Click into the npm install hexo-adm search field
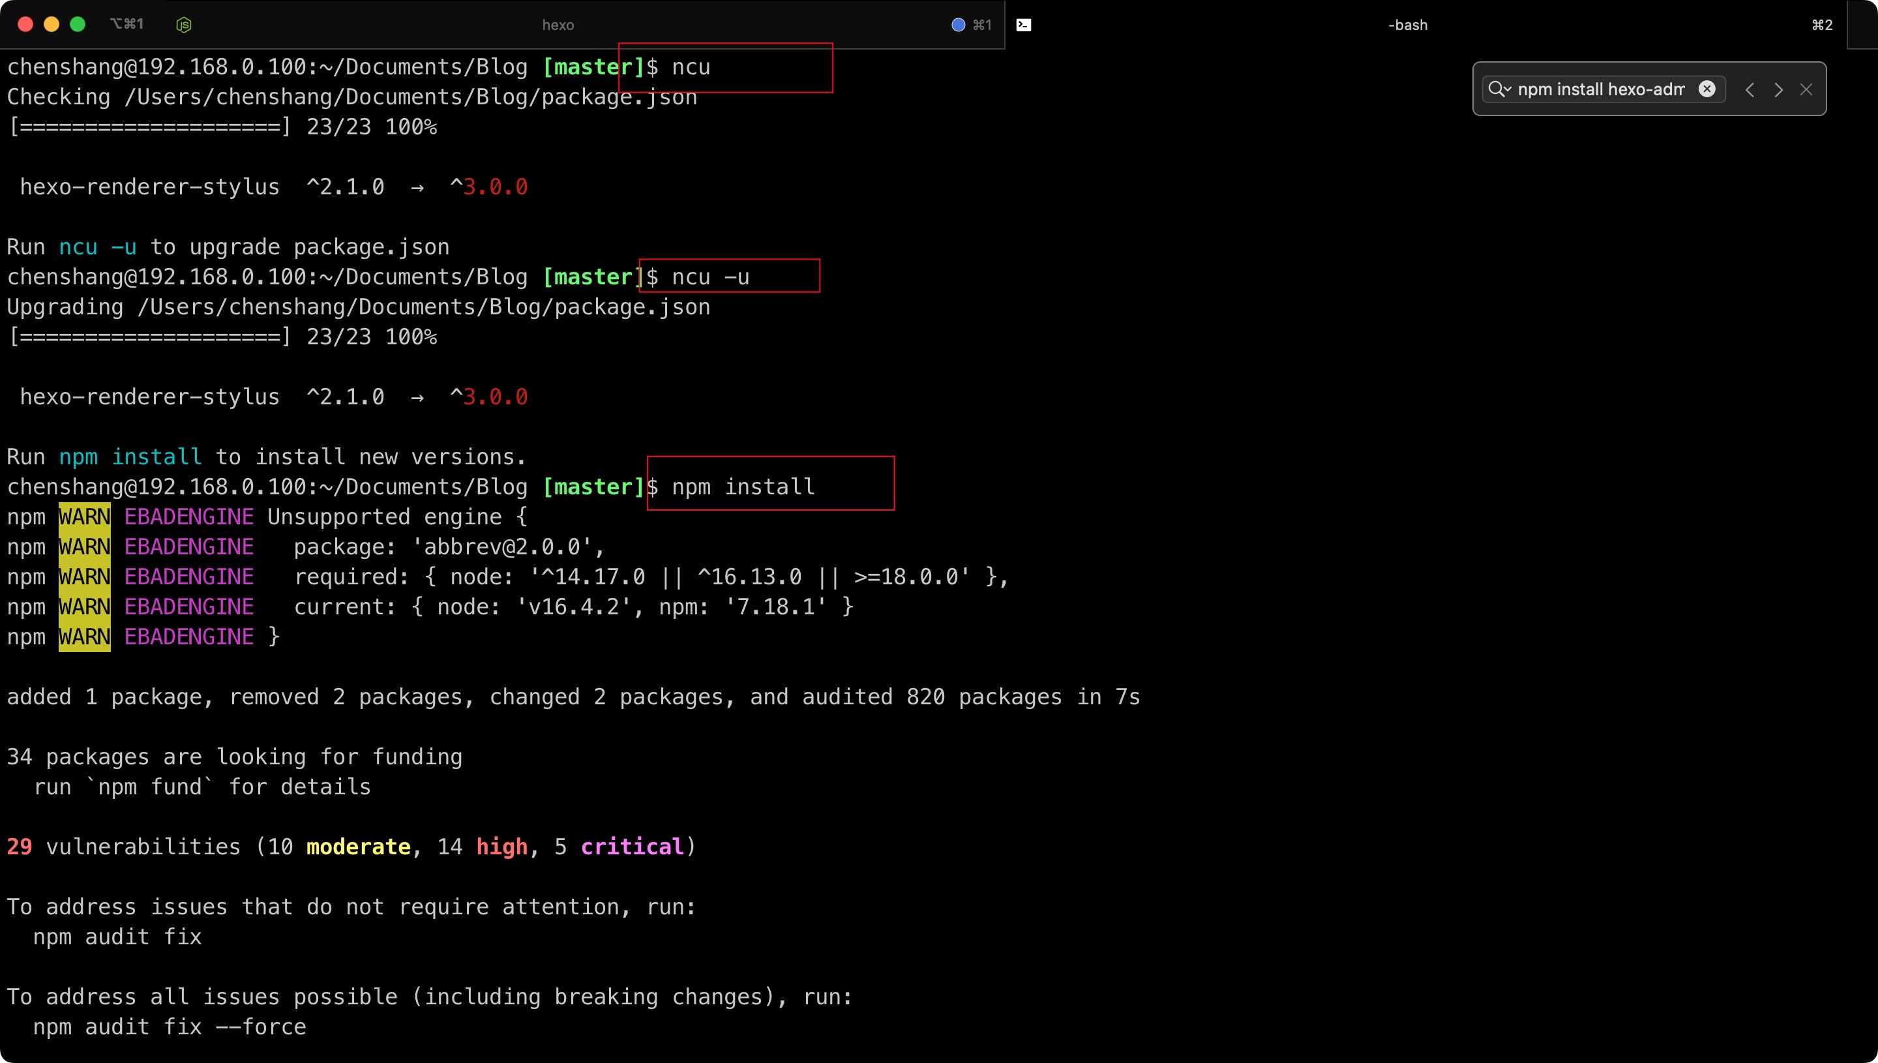 click(1600, 89)
